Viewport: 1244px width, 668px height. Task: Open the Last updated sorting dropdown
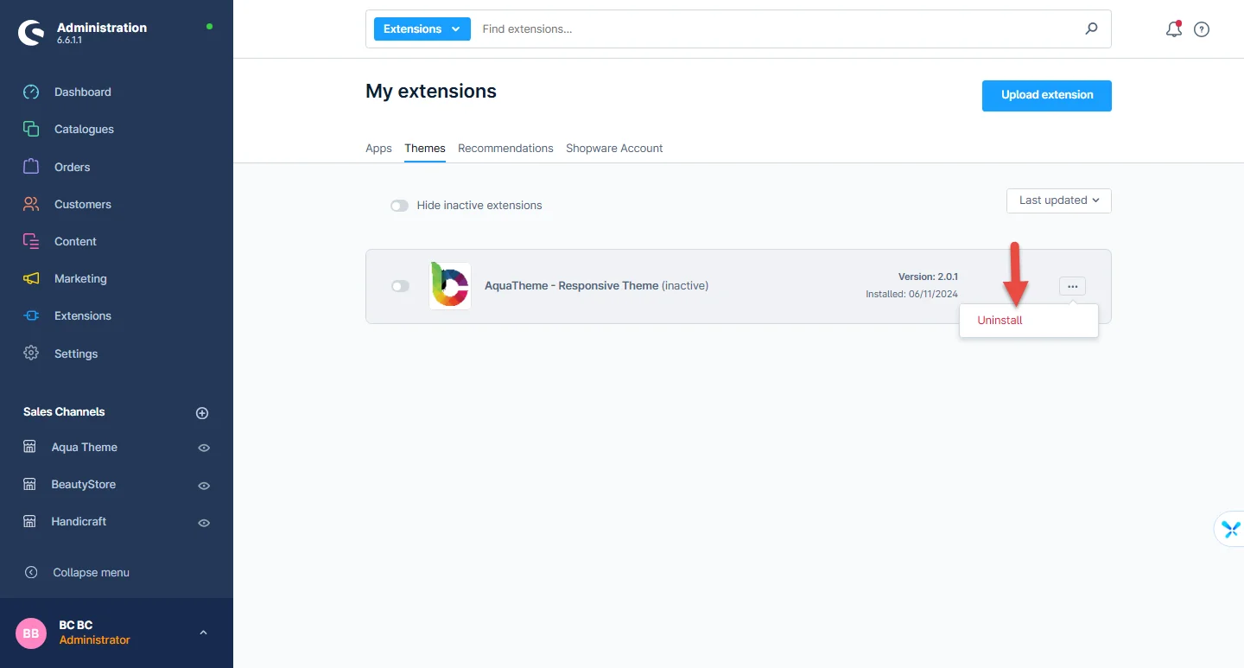coord(1058,200)
